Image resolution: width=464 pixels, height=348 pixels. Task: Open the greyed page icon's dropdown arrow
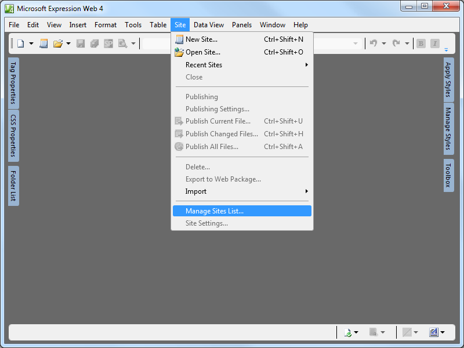pyautogui.click(x=383, y=332)
